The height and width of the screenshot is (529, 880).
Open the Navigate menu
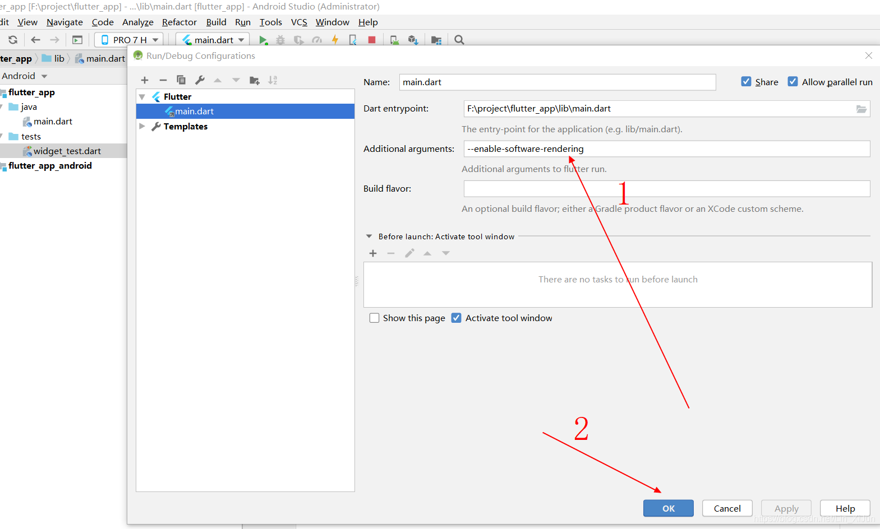tap(64, 22)
